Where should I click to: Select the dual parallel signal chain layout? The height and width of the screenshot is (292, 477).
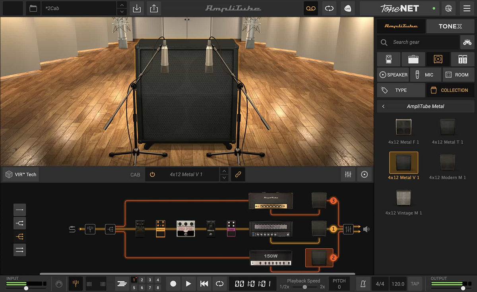tap(19, 250)
